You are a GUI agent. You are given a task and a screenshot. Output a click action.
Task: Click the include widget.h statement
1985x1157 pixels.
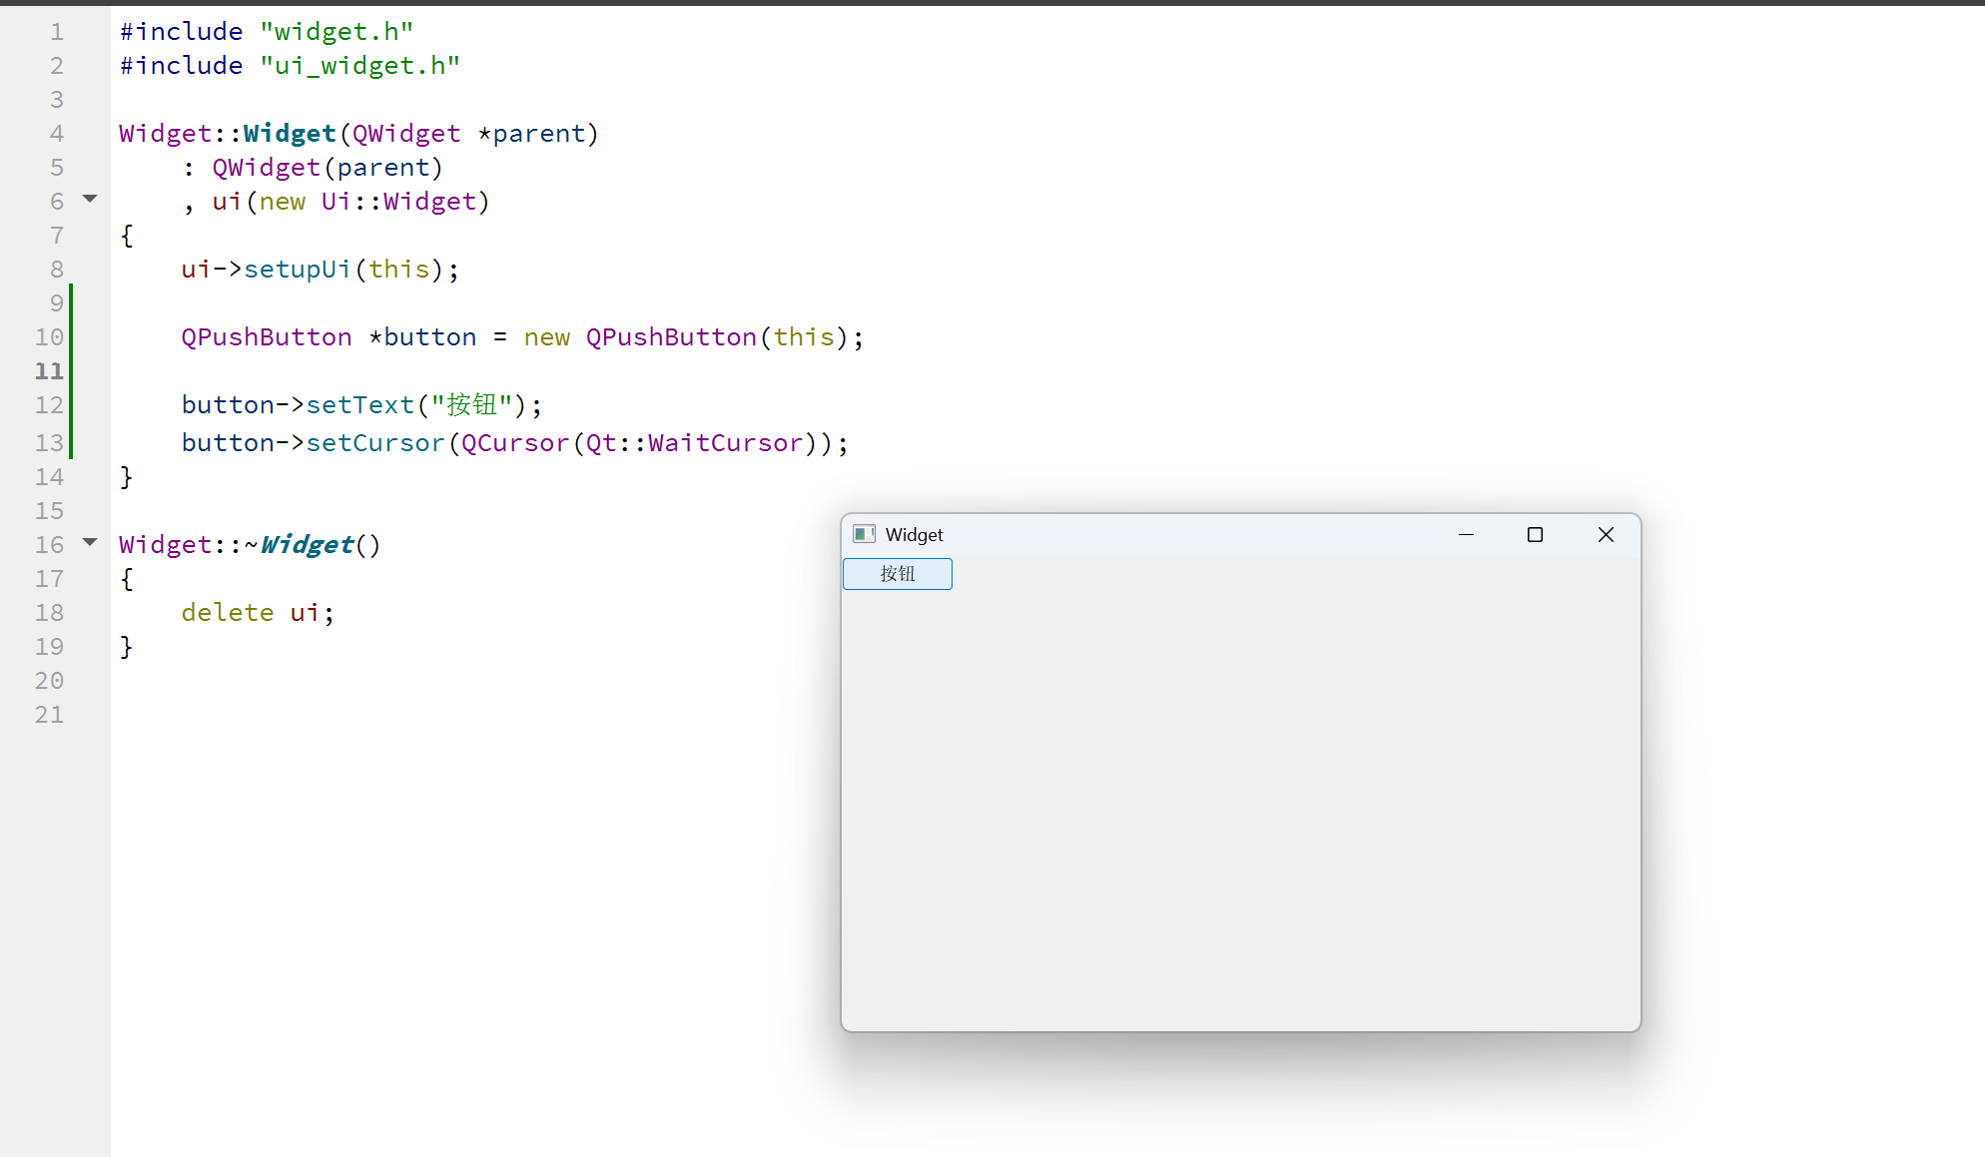(x=265, y=31)
